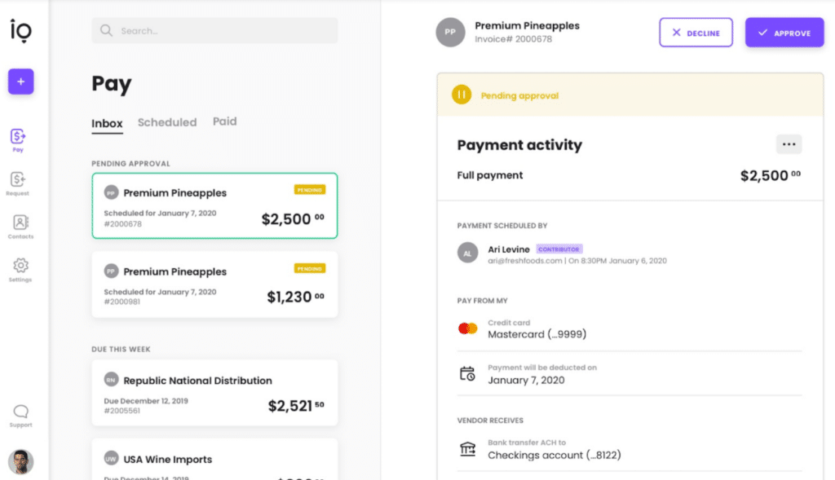Viewport: 835px width, 480px height.
Task: Click the search magnifier icon
Action: [106, 30]
